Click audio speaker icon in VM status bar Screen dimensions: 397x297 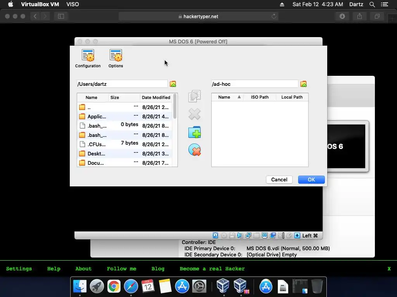[240, 236]
